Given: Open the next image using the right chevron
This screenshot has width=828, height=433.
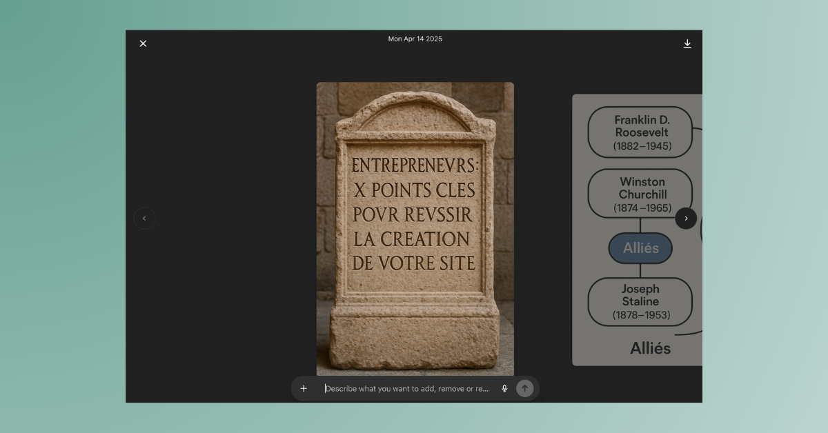Looking at the screenshot, I should (x=686, y=218).
